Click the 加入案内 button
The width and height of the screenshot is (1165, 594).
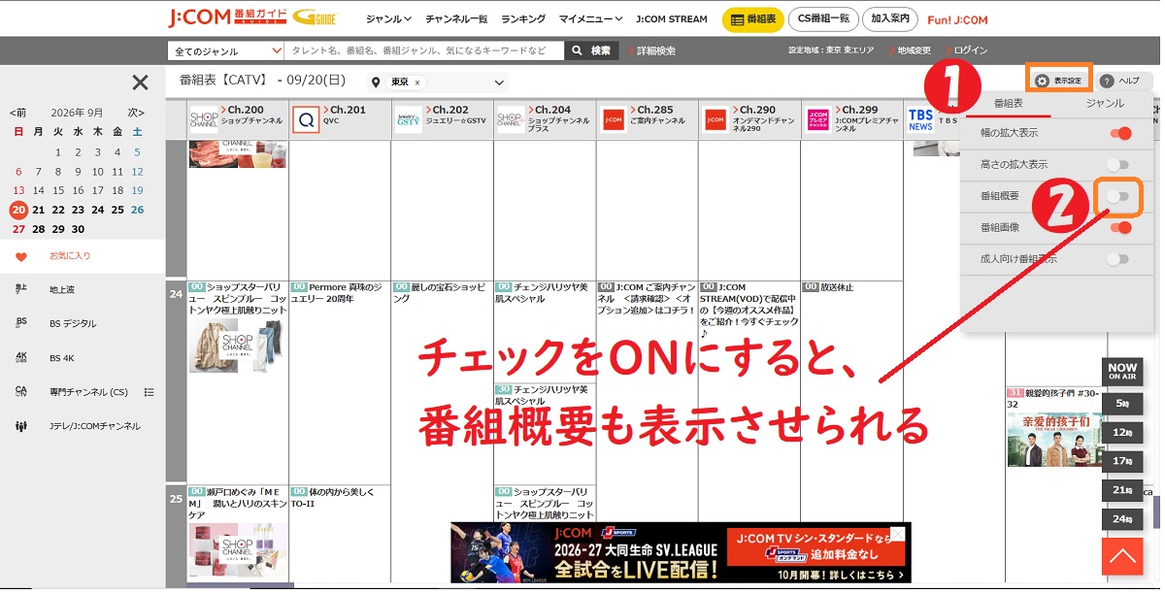[889, 18]
